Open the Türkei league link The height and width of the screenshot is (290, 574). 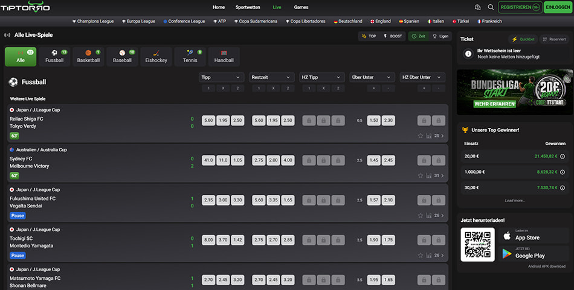[x=460, y=21]
